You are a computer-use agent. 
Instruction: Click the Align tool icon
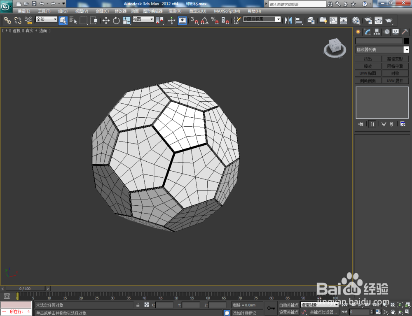pyautogui.click(x=299, y=20)
